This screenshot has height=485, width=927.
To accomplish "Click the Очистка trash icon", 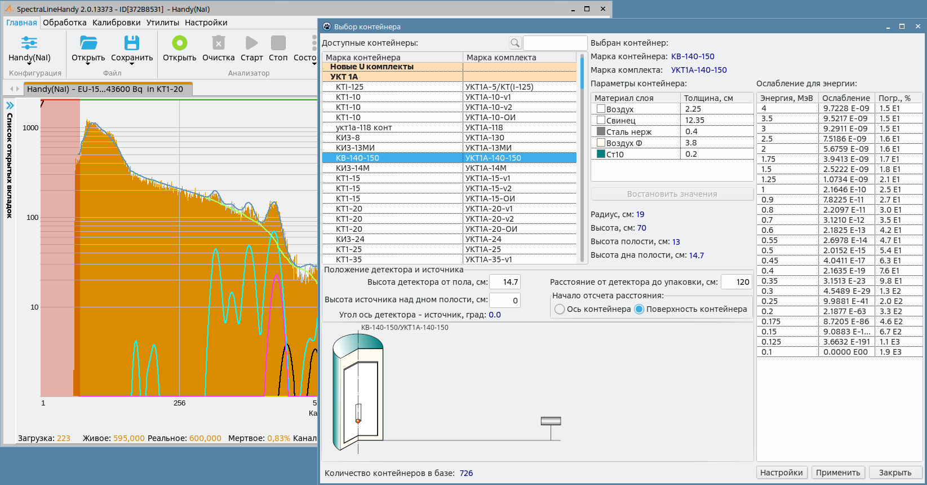I will 218,43.
